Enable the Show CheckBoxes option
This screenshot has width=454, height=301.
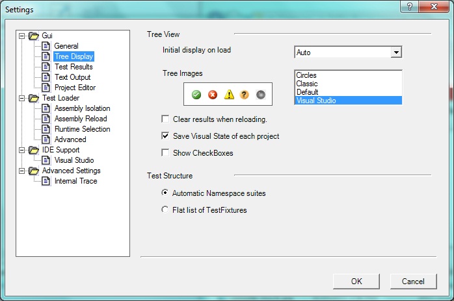coord(166,153)
